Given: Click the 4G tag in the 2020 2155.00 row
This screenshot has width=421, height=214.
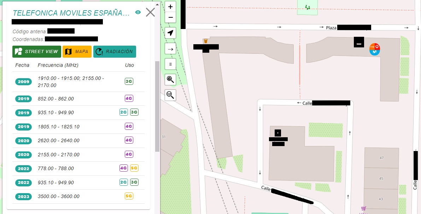Looking at the screenshot, I should [x=129, y=154].
